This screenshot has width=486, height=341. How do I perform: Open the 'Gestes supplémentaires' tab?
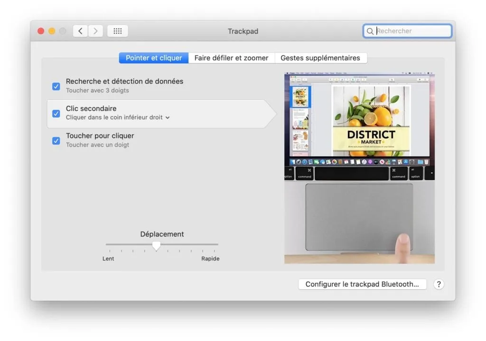tap(321, 57)
